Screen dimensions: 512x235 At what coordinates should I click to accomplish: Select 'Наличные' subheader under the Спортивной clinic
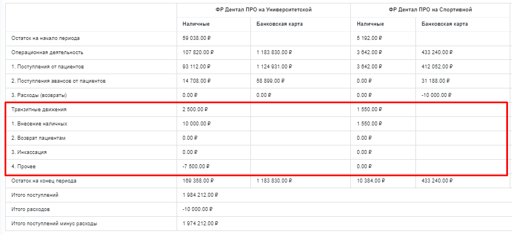(370, 24)
